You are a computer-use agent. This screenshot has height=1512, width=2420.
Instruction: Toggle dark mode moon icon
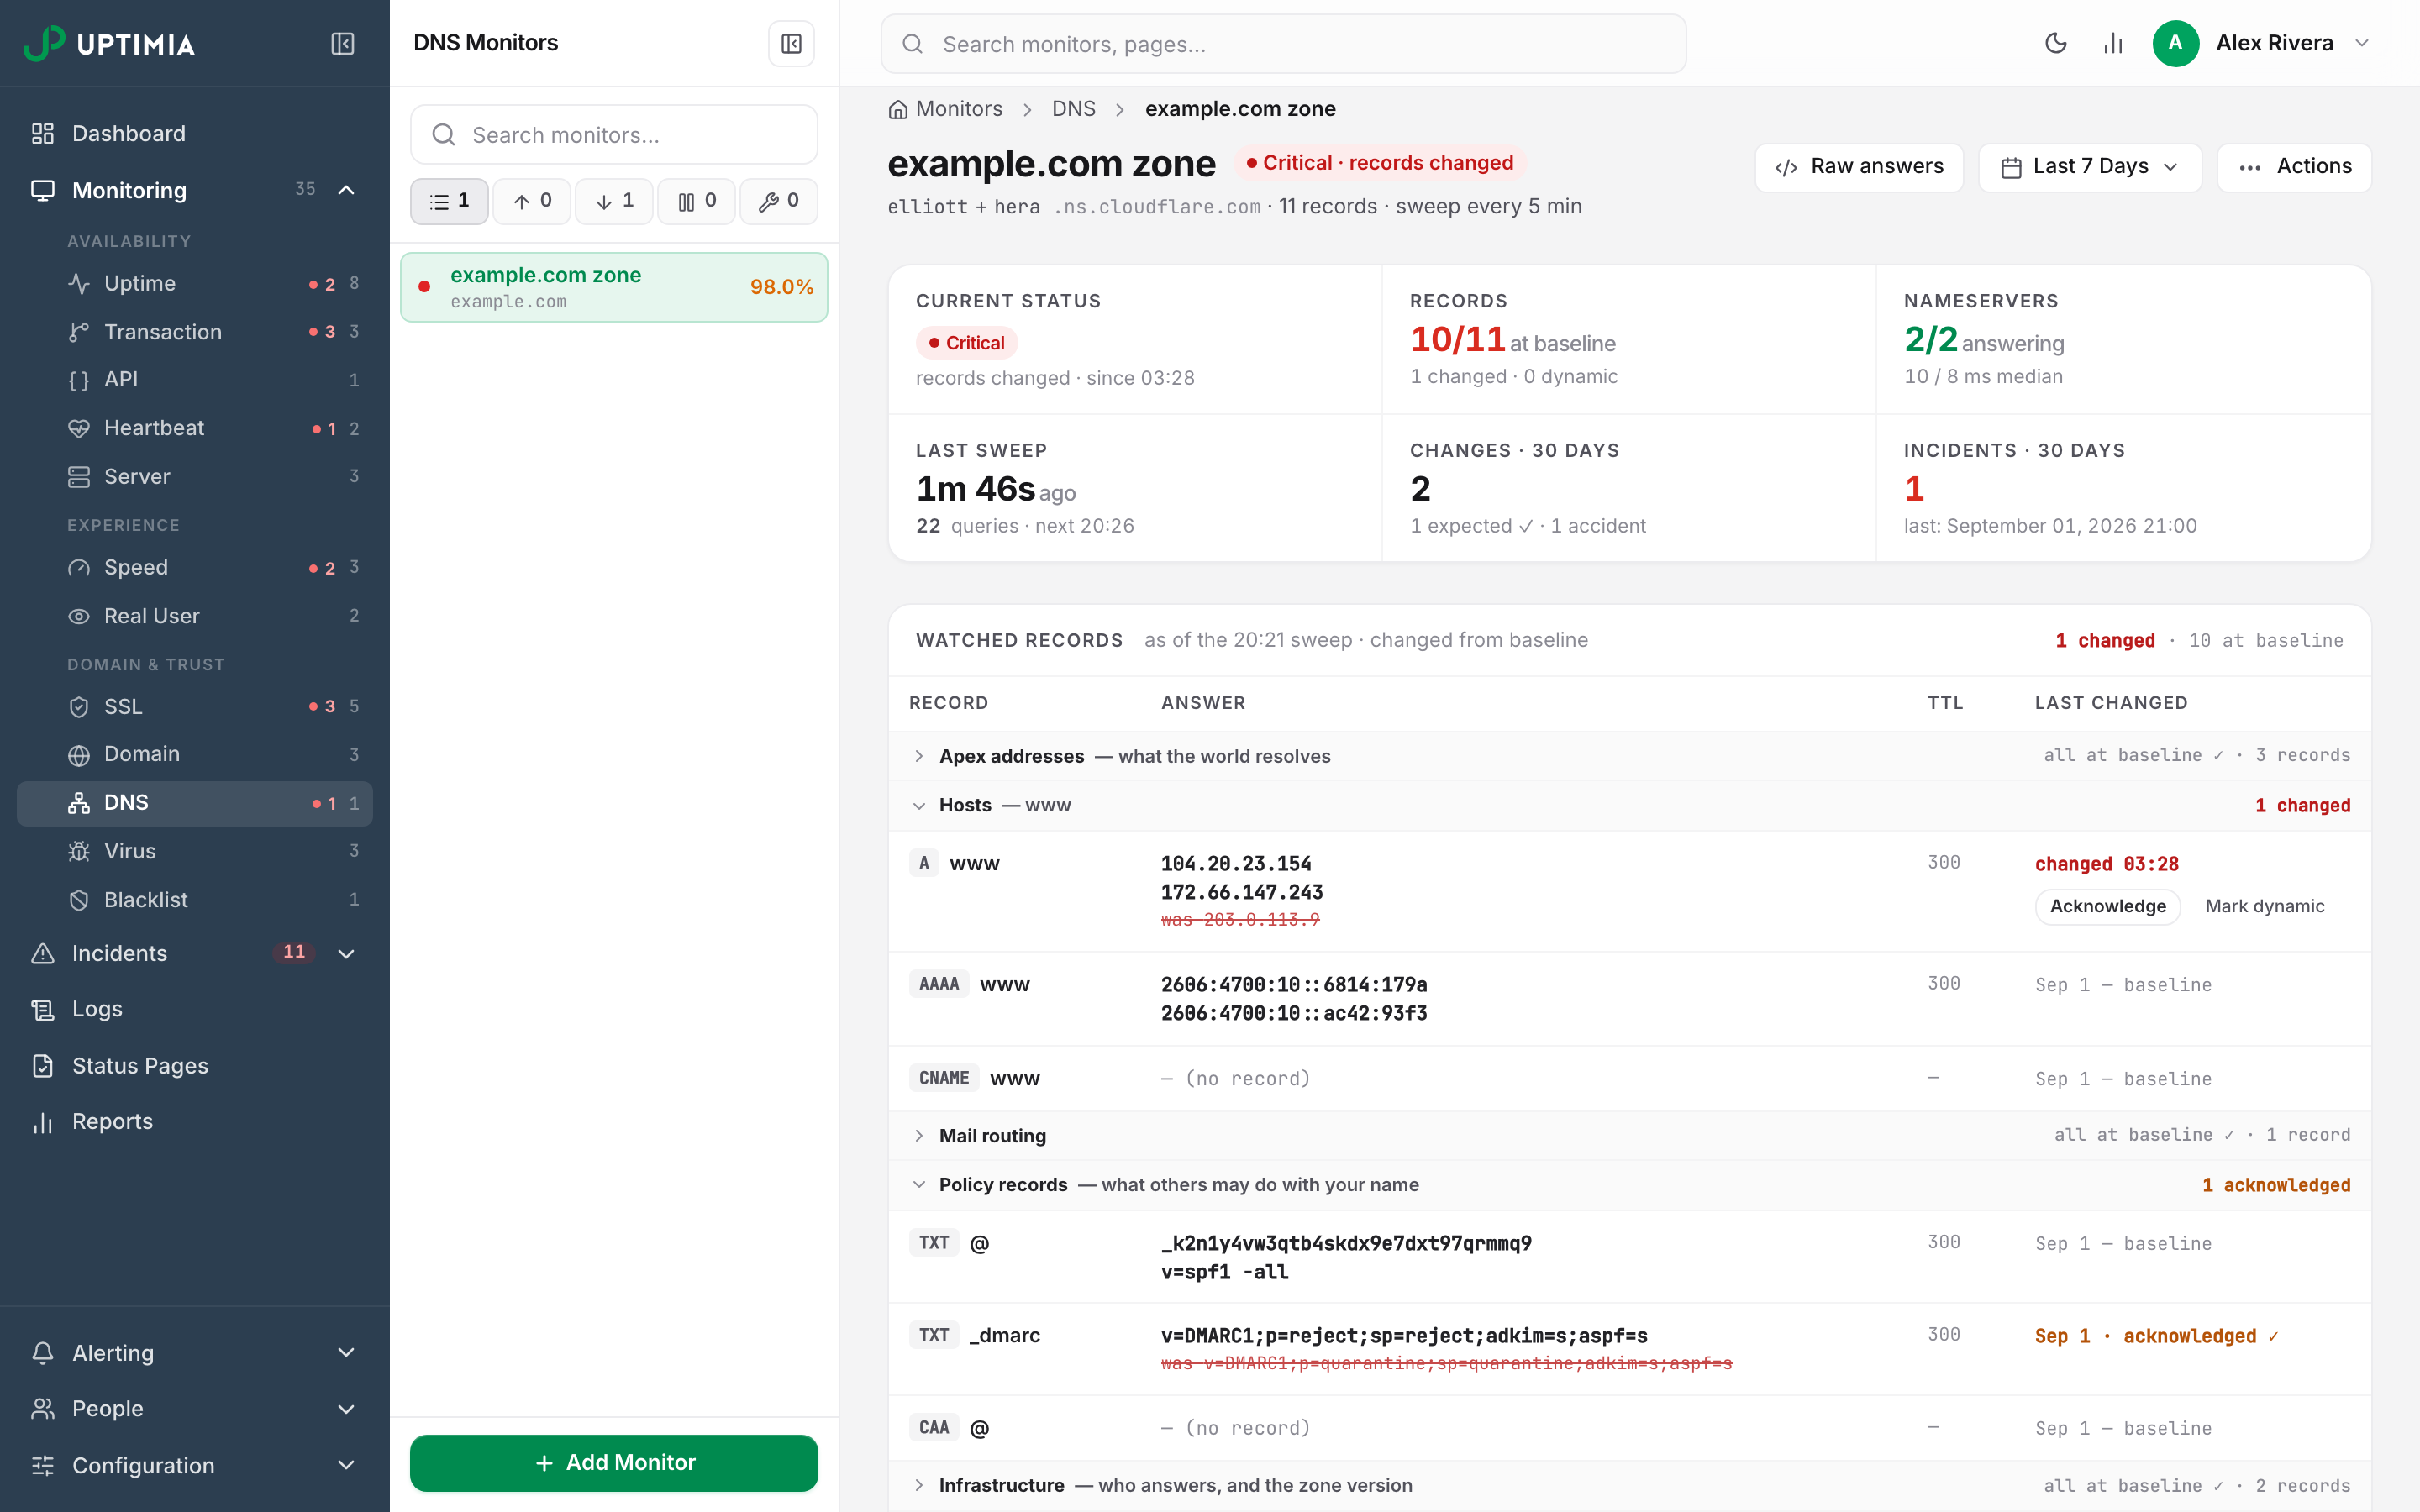point(2056,43)
